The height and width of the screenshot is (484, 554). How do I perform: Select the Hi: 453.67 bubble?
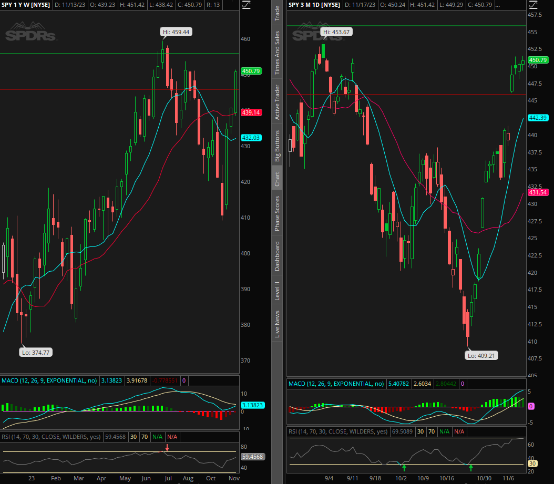[x=336, y=32]
